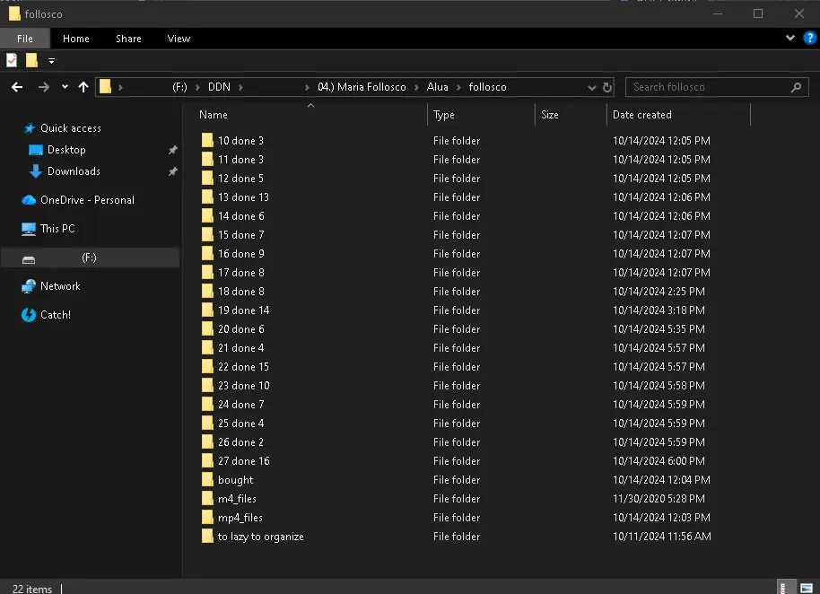Select Quick access in navigation pane

(x=71, y=128)
